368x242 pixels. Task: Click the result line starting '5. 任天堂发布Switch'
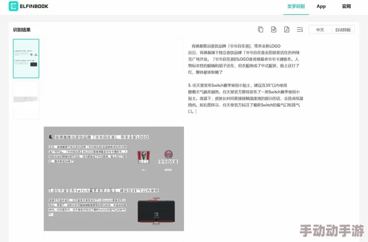[237, 85]
